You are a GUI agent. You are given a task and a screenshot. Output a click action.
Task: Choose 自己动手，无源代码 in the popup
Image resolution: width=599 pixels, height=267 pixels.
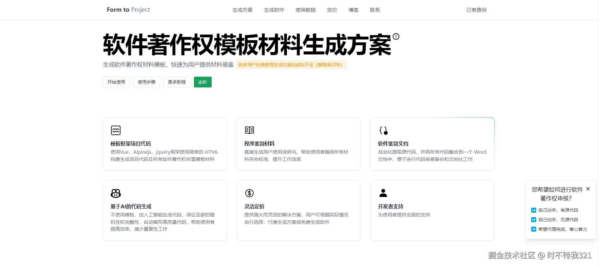tap(558, 220)
